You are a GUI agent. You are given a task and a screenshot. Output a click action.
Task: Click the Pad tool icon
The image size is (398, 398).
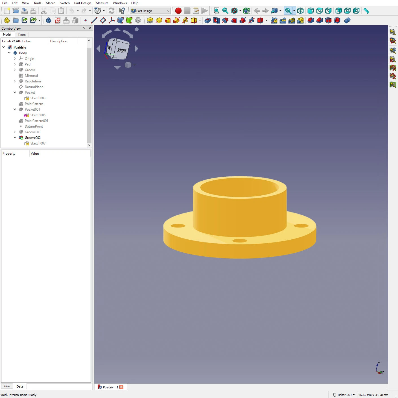coord(150,20)
